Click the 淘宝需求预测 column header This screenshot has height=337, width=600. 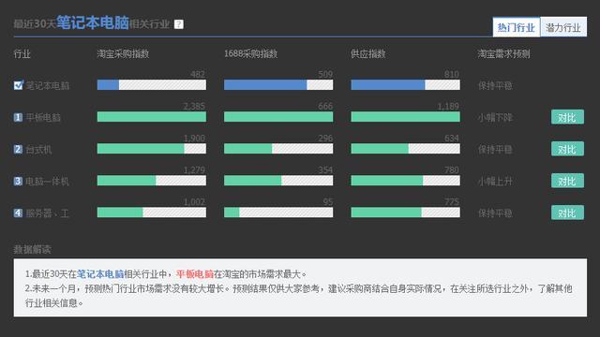pyautogui.click(x=503, y=54)
